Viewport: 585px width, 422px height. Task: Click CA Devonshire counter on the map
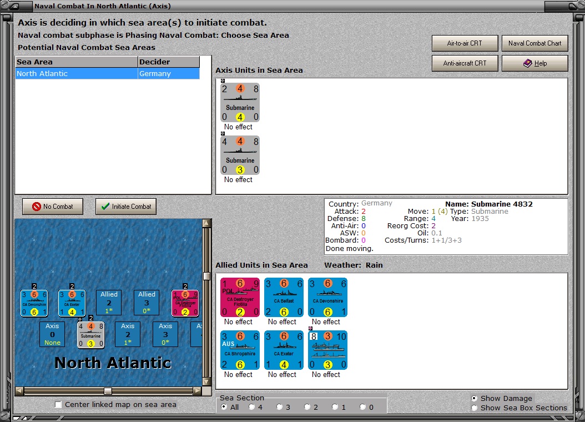coord(34,303)
